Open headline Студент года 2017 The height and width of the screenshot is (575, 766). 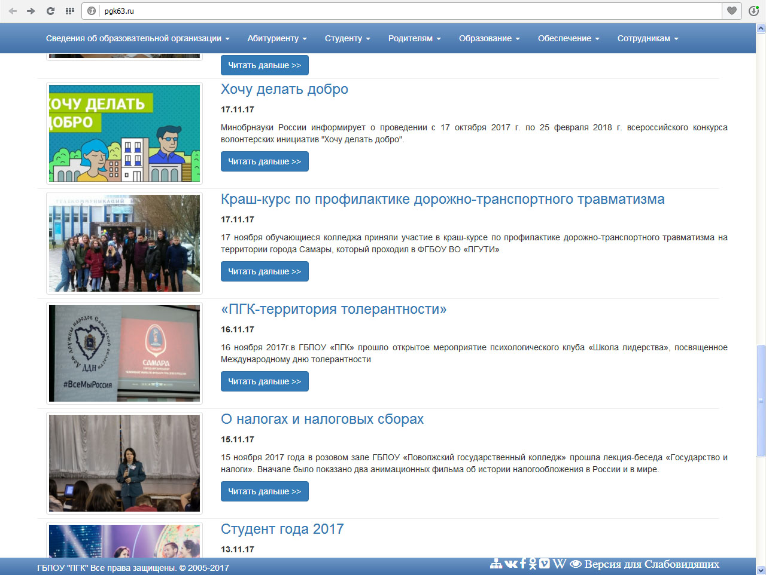tap(282, 529)
